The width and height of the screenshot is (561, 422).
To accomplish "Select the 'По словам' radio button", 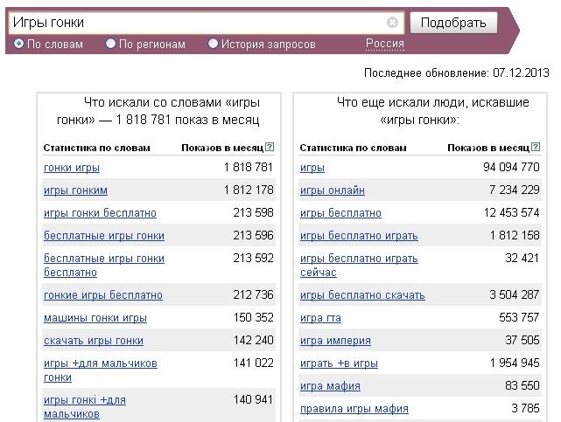I will (x=18, y=44).
